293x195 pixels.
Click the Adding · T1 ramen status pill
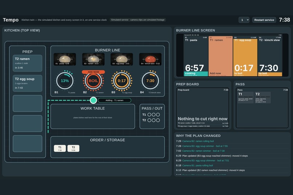tap(115, 100)
